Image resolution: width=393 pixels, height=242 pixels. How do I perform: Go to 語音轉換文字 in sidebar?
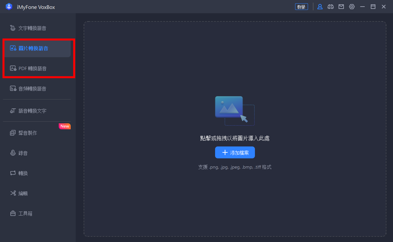coord(37,111)
